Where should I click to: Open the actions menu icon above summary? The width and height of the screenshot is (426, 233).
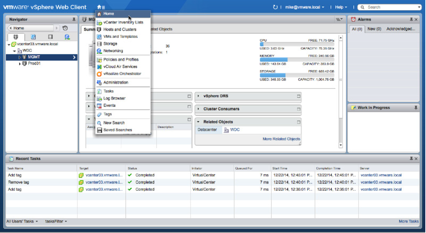click(x=339, y=20)
